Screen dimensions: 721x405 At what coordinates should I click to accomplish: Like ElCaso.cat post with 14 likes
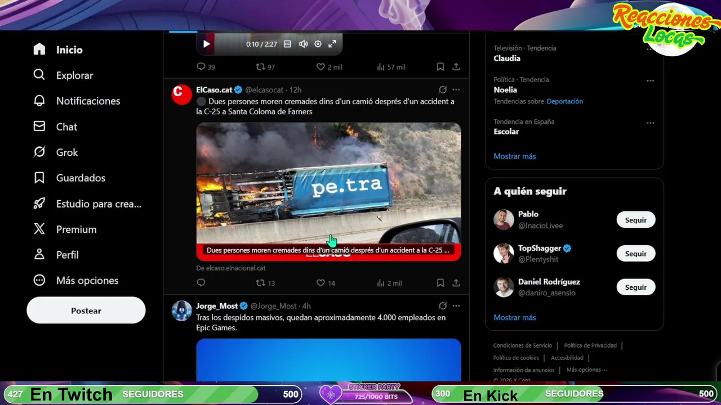tap(326, 283)
